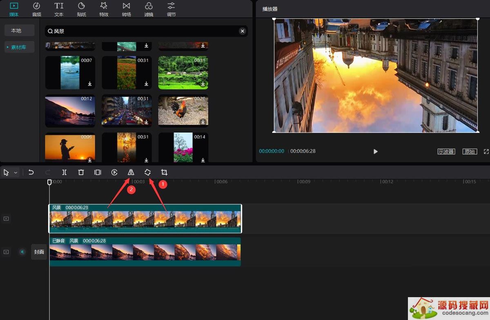Toggle mute on the lower video track
The image size is (490, 320).
pyautogui.click(x=22, y=252)
